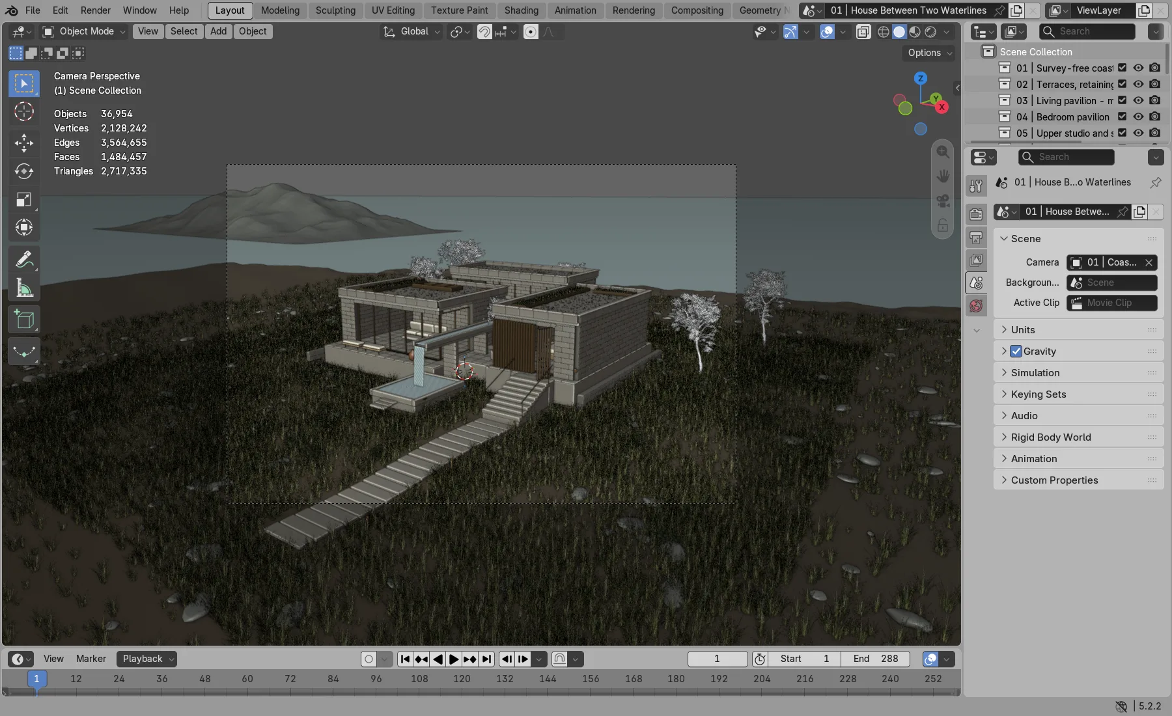Hide the 03 Living pavilion collection

(1138, 100)
